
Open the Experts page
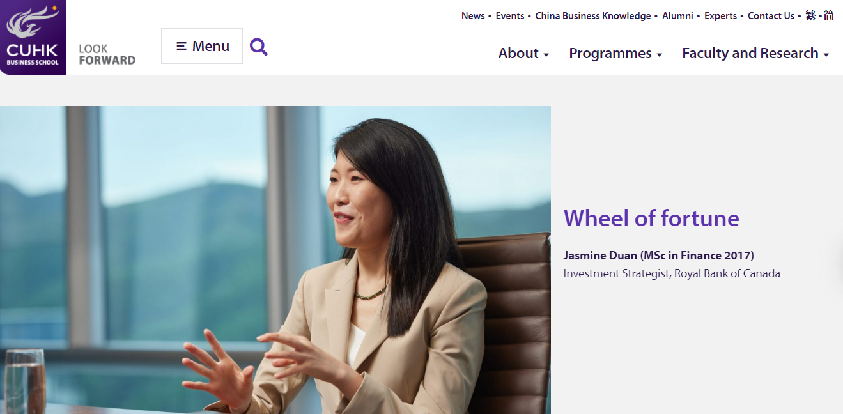[720, 16]
